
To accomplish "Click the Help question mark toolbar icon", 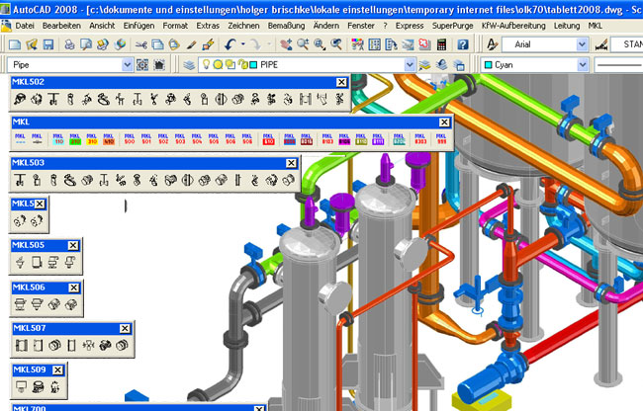I will [x=462, y=44].
